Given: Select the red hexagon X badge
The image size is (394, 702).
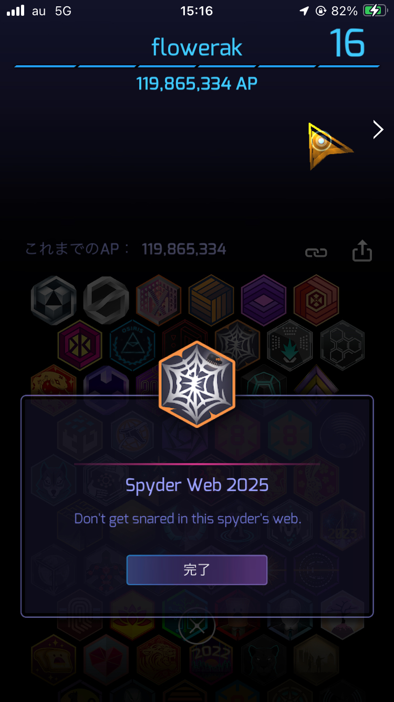Looking at the screenshot, I should [x=316, y=300].
